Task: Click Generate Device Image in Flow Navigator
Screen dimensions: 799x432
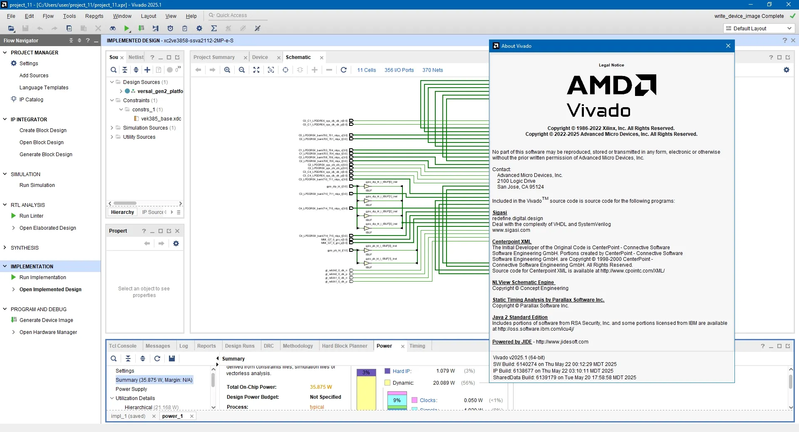Action: coord(46,320)
